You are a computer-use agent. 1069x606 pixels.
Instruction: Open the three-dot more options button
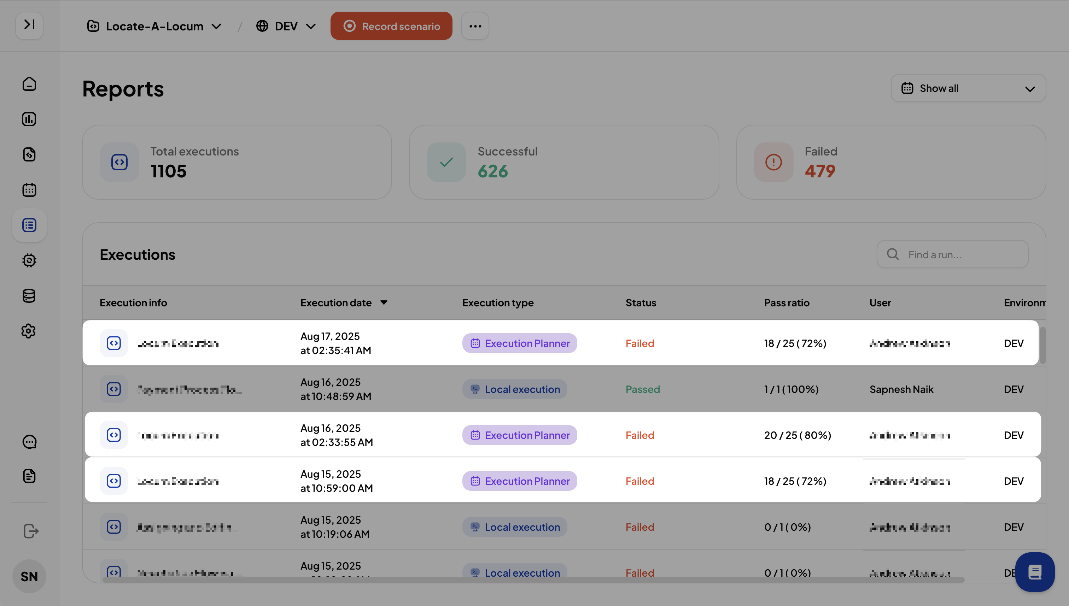[475, 26]
